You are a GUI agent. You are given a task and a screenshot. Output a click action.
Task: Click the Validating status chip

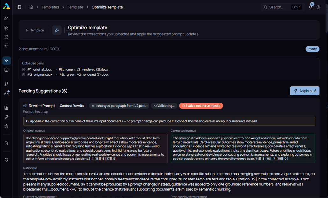click(x=164, y=106)
